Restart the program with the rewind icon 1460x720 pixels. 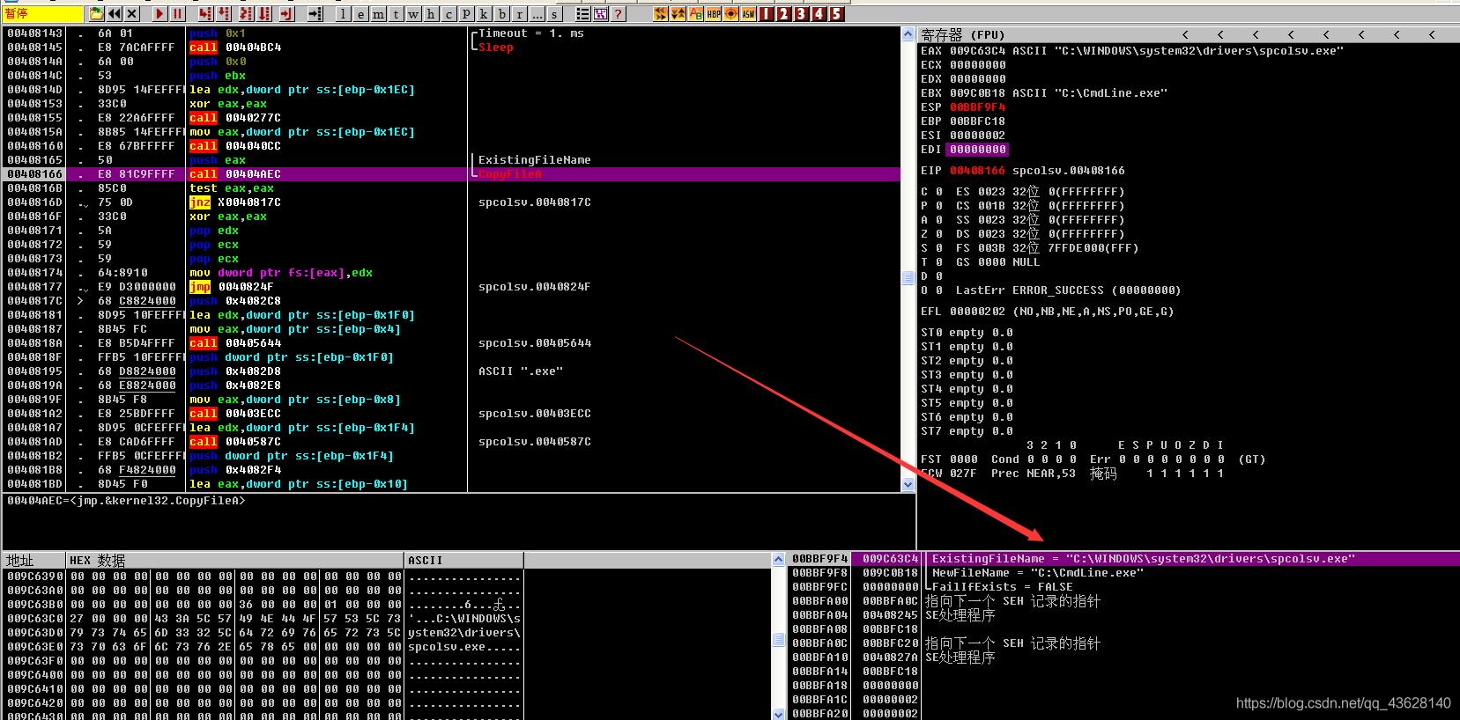115,13
